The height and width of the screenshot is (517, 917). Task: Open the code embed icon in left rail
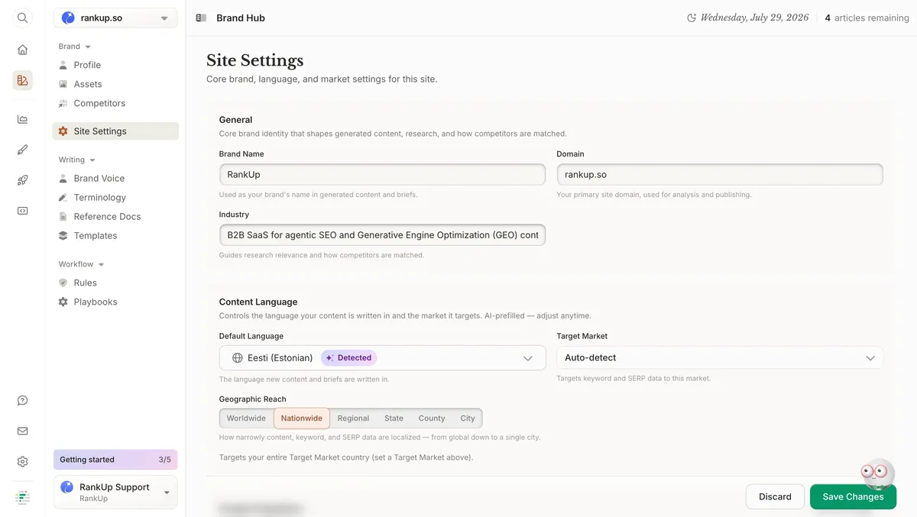(22, 211)
